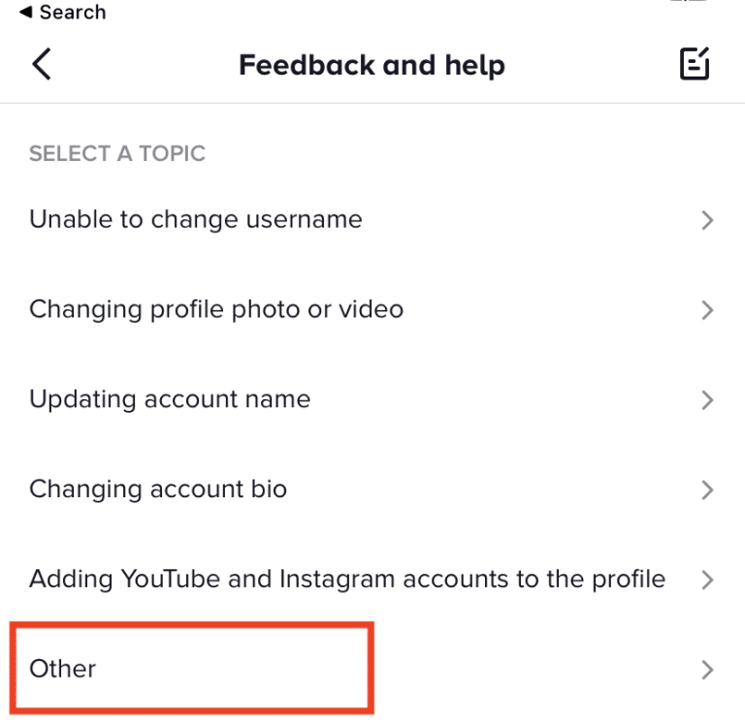The width and height of the screenshot is (745, 723).
Task: Tap the 'Feedback and help' title
Action: 372,65
